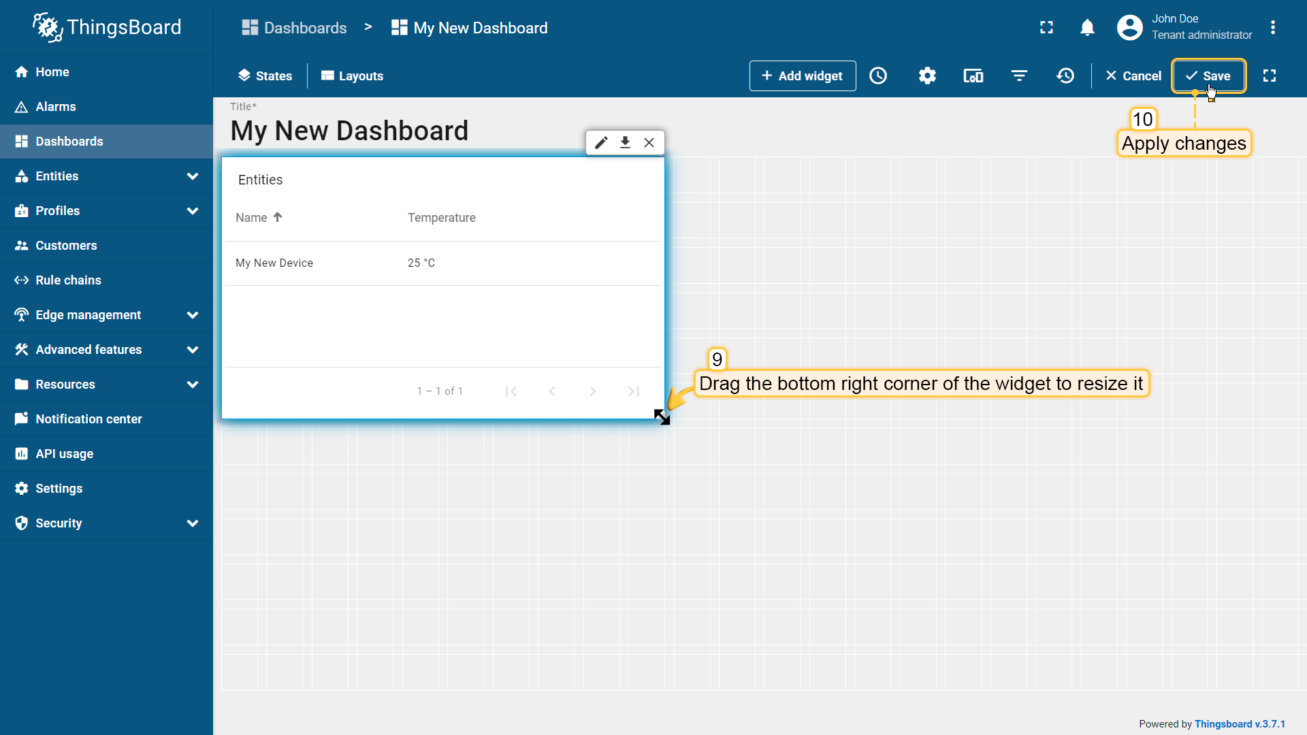Click the widget resize handle corner
This screenshot has width=1307, height=735.
click(x=662, y=417)
